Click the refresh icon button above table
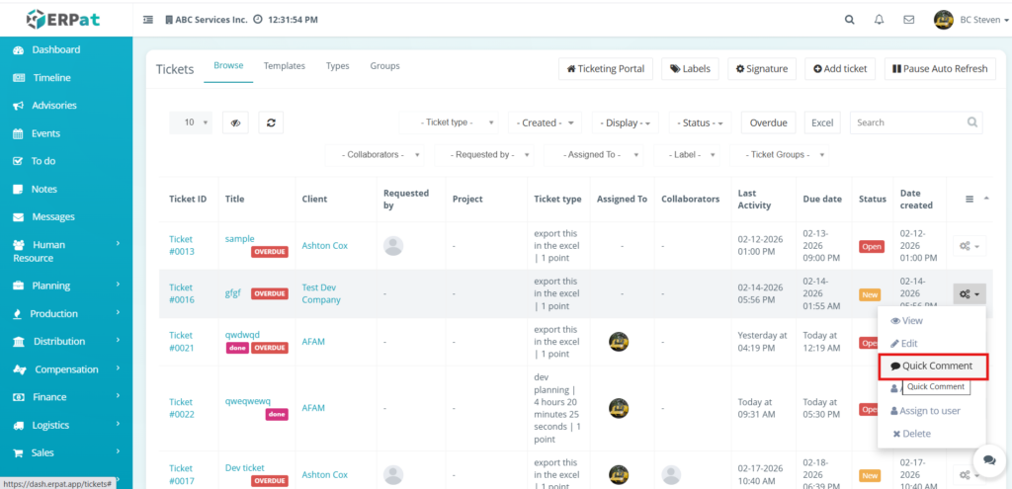The width and height of the screenshot is (1012, 489). pos(272,122)
